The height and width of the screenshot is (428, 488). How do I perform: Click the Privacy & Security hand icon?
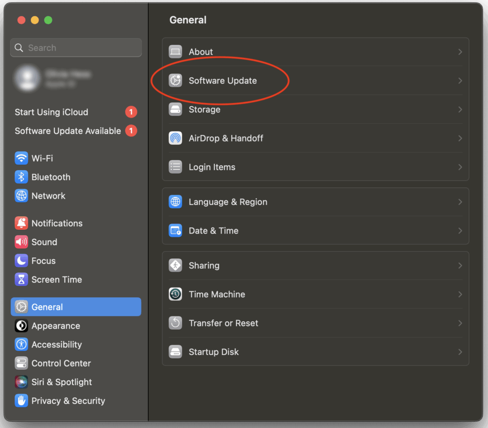click(21, 401)
